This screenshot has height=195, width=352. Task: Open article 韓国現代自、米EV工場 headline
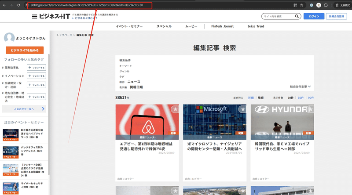(x=282, y=146)
